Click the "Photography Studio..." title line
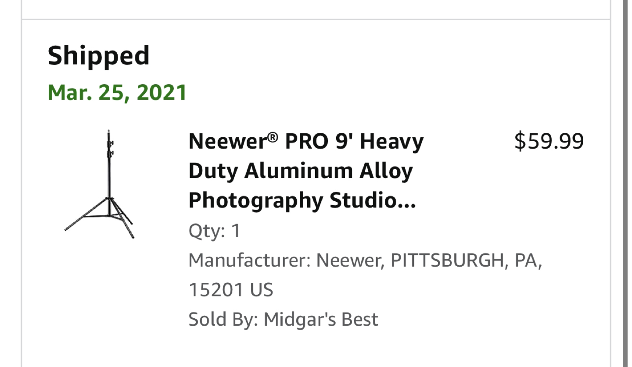 [x=302, y=200]
